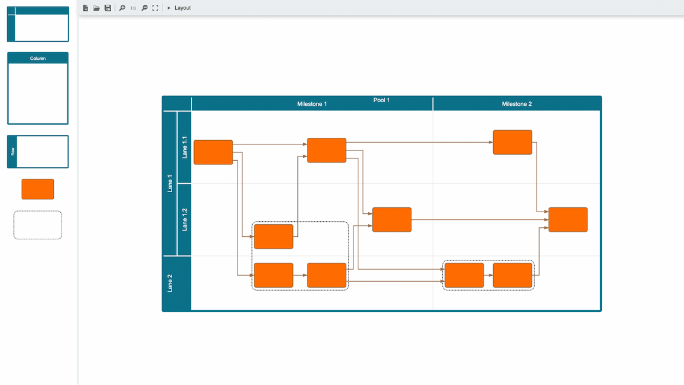Screen dimensions: 684x385
Task: Reset zoom with the 1:1 button
Action: (133, 8)
